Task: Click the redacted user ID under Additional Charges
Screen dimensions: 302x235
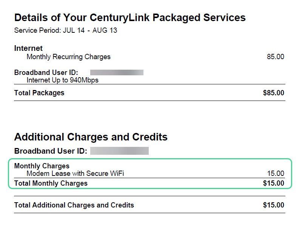Action: pyautogui.click(x=119, y=151)
